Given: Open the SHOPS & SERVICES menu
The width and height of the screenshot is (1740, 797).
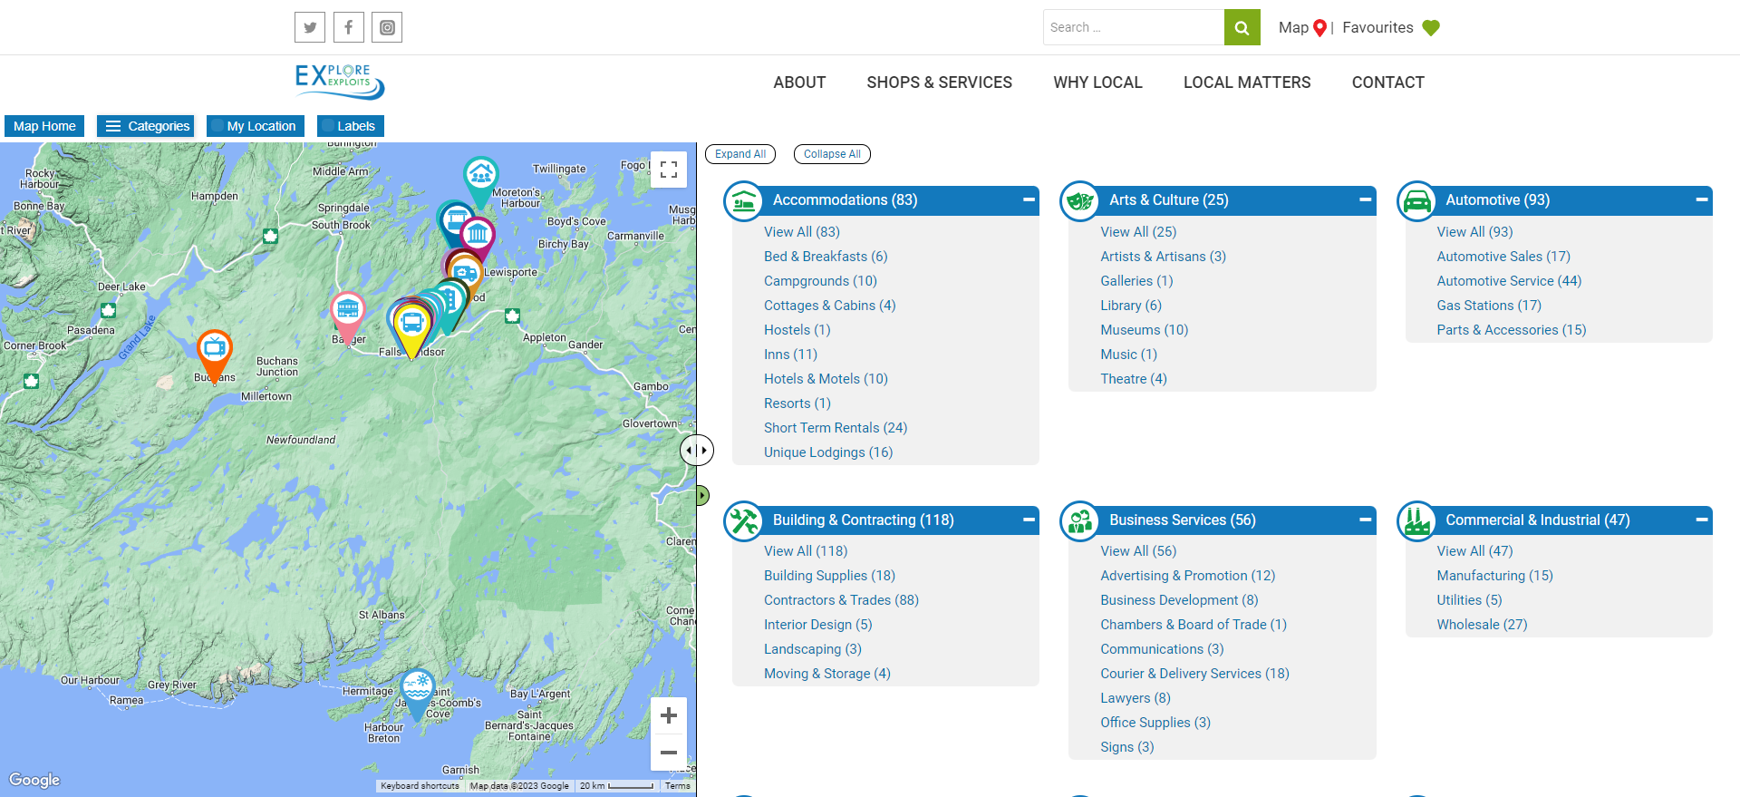Looking at the screenshot, I should [939, 83].
